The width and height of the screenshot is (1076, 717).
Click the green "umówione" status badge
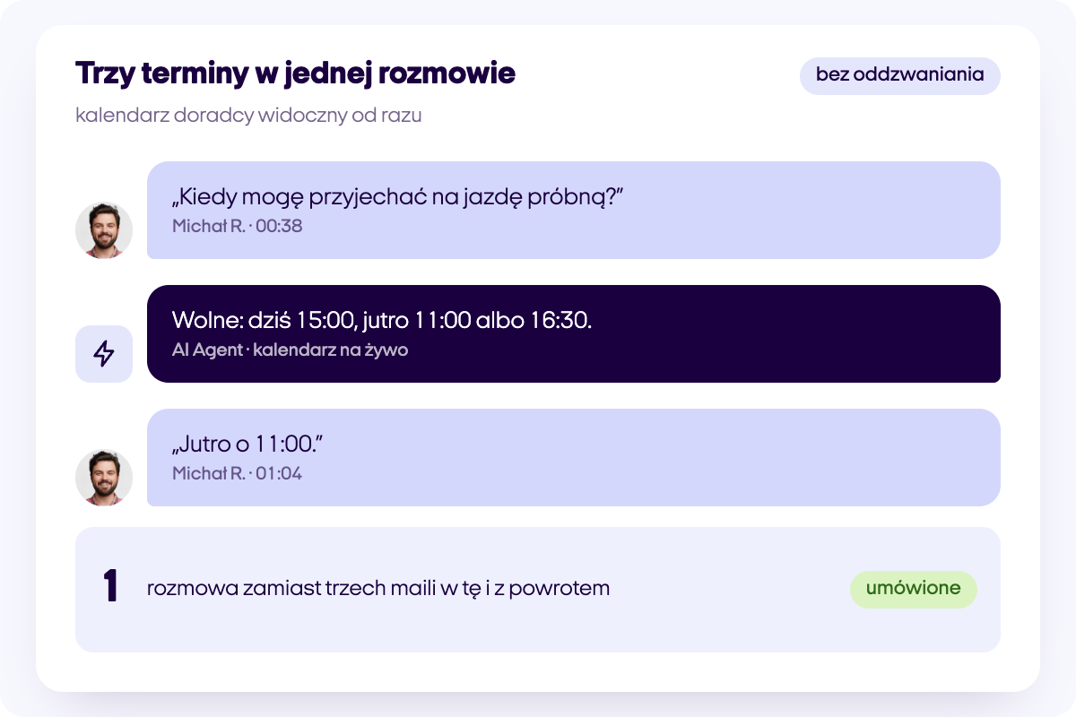click(913, 590)
